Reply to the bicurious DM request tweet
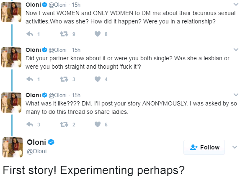This screenshot has height=180, width=240. (x=30, y=34)
